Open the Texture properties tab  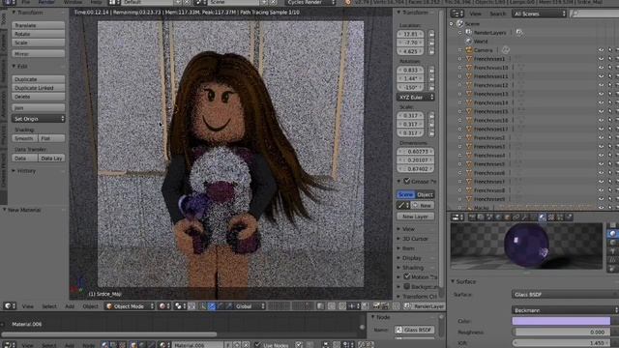click(x=551, y=217)
